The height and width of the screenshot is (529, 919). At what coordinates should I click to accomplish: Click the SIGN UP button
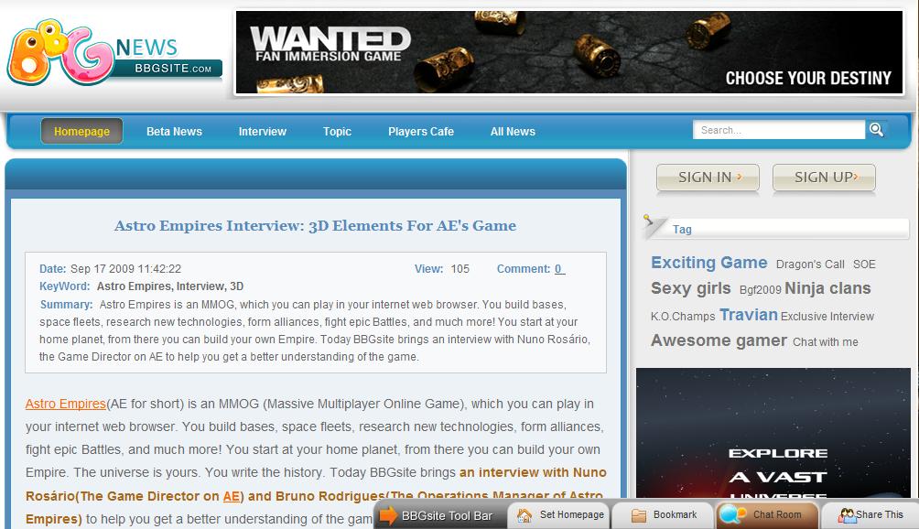[824, 178]
